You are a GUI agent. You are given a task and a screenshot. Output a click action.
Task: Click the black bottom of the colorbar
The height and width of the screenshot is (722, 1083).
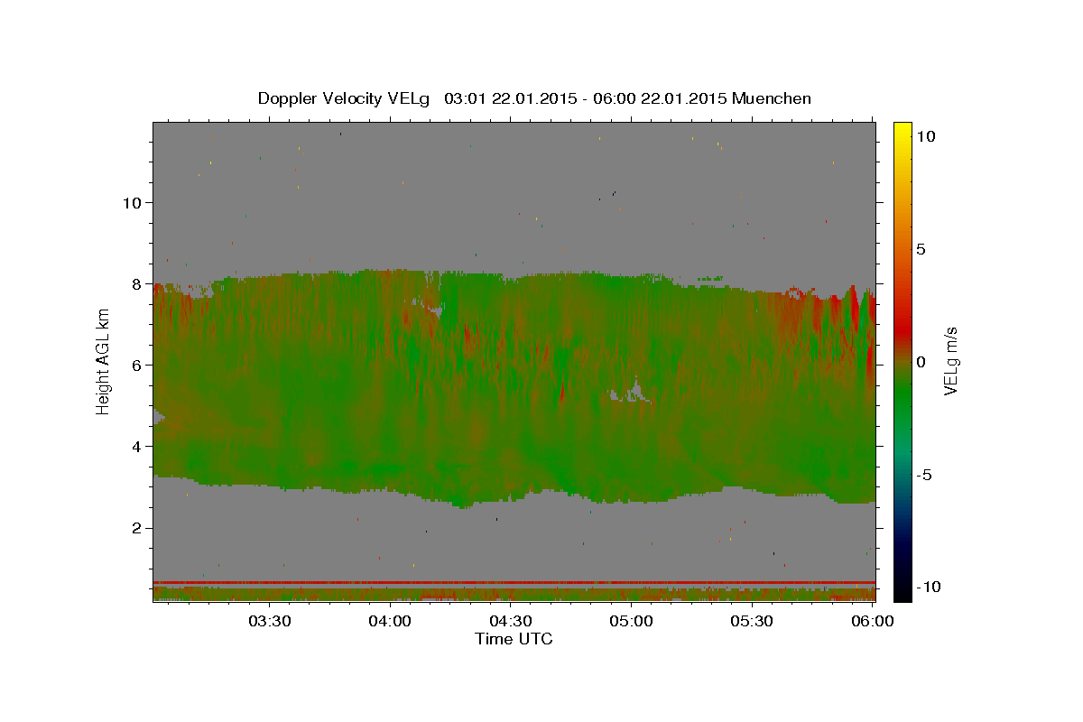tap(902, 593)
